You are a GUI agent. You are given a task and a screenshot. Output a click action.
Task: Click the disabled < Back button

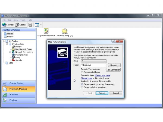[89, 93]
